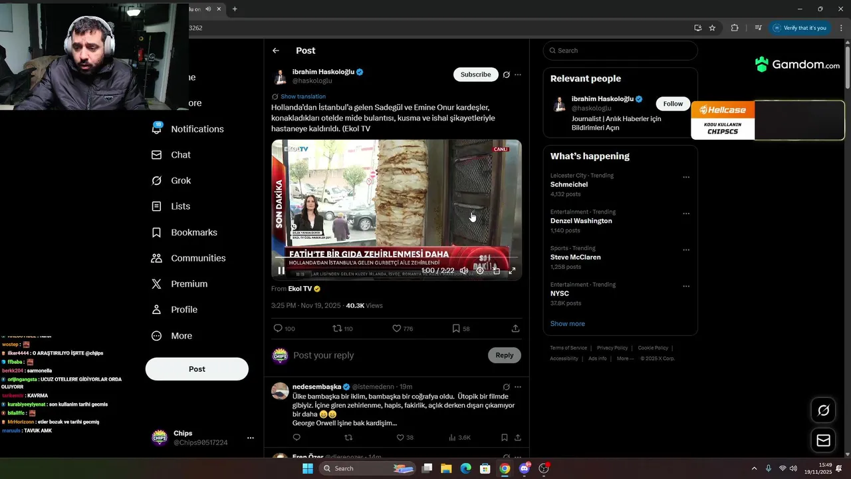Image resolution: width=851 pixels, height=479 pixels.
Task: Show more trending topics
Action: pos(568,324)
